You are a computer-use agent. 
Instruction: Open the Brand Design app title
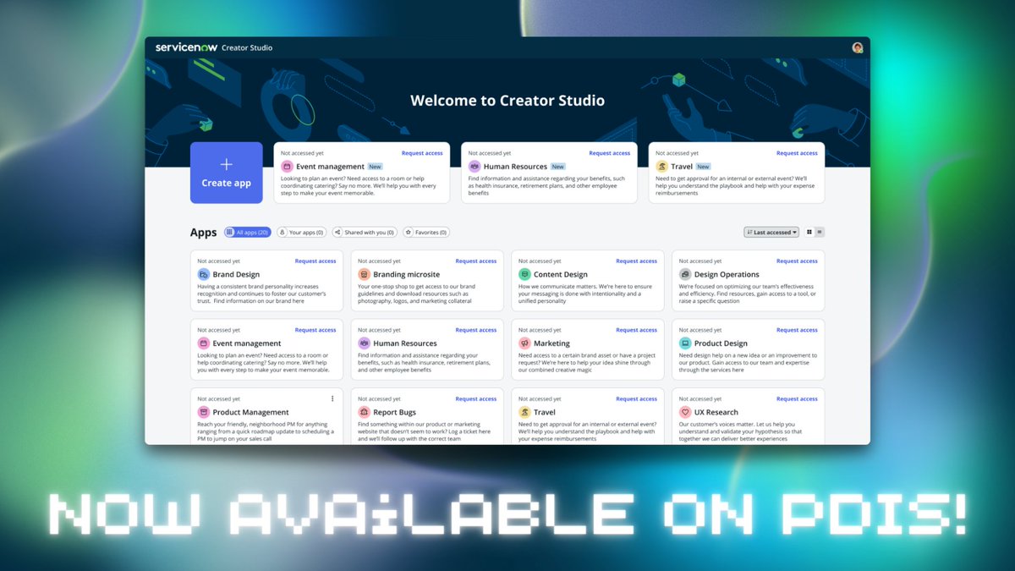pyautogui.click(x=236, y=274)
